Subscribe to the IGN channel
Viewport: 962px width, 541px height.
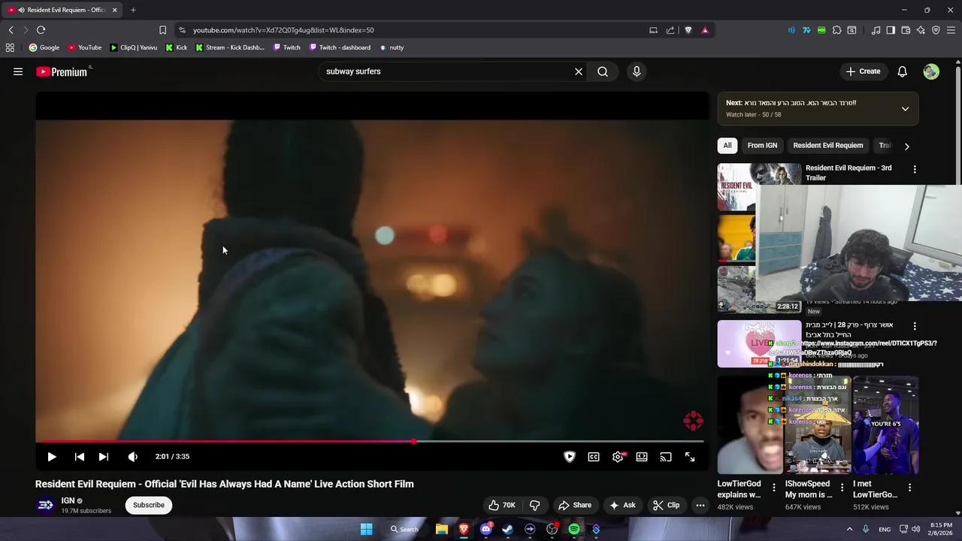point(149,505)
